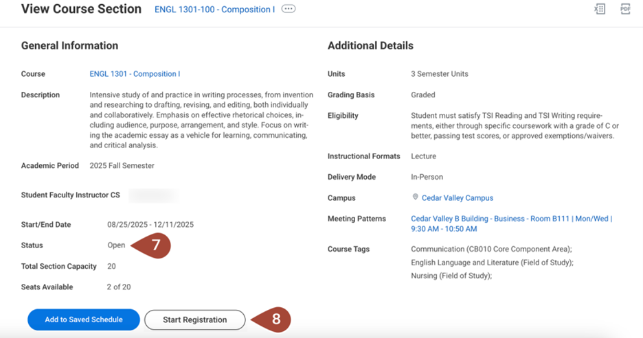The image size is (643, 338).
Task: Open the PDF export icon
Action: pyautogui.click(x=625, y=9)
